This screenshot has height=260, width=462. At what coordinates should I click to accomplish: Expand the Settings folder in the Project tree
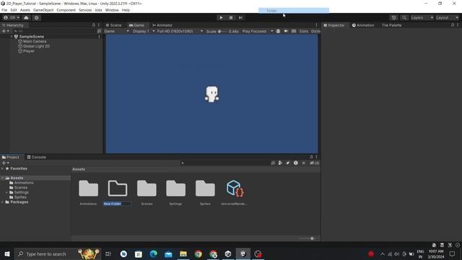click(6, 193)
